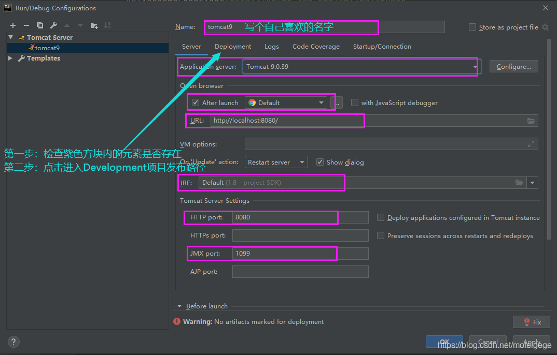Click the JMX port field with 1099
Screen dimensions: 557x355
click(x=300, y=254)
